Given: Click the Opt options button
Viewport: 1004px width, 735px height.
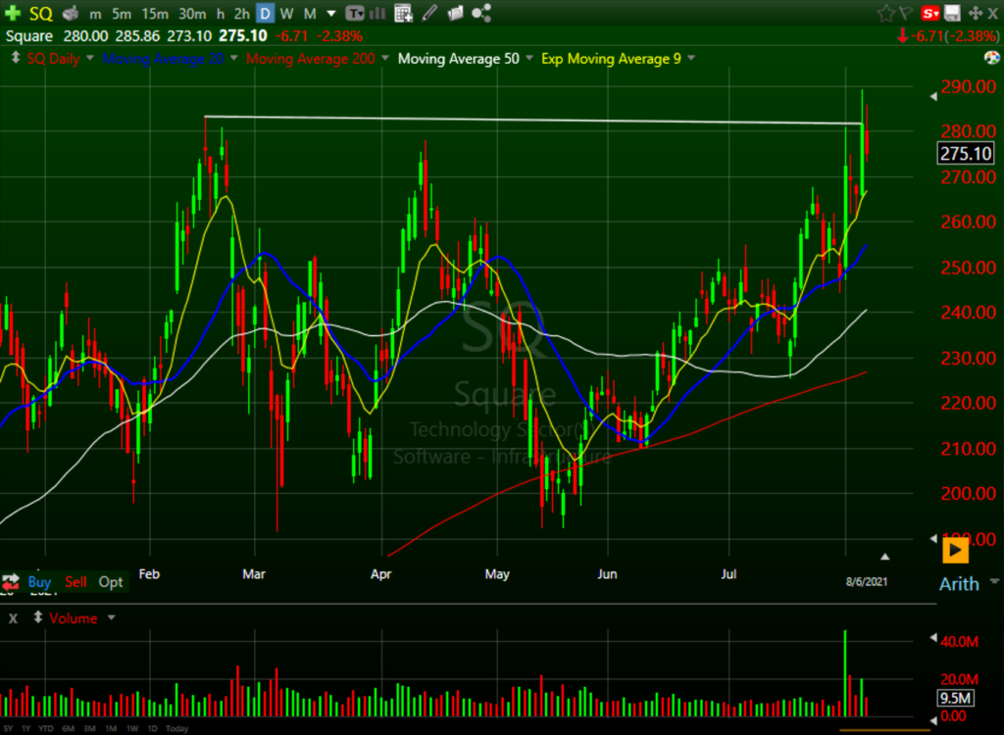Looking at the screenshot, I should (x=110, y=582).
